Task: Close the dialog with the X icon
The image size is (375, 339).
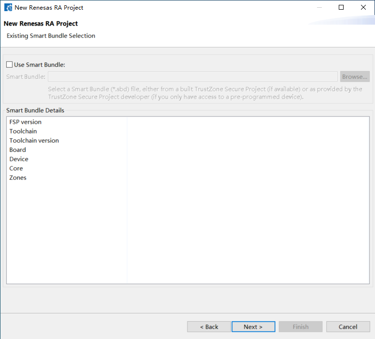Action: (363, 7)
